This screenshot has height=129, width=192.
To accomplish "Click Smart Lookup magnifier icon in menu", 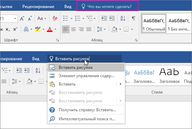I will coord(52,119).
